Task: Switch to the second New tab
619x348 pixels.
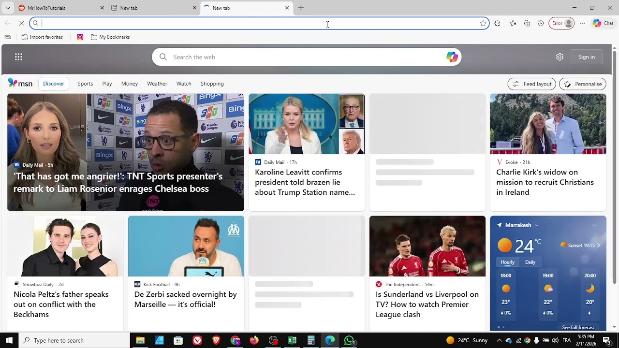Action: (x=246, y=8)
